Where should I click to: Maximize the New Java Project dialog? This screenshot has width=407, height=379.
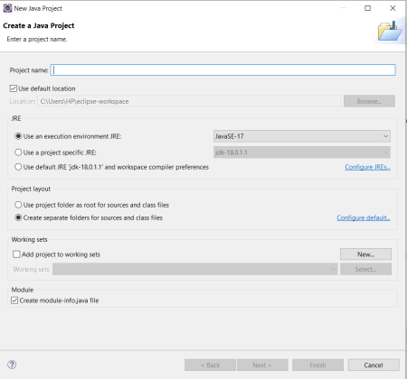coord(367,8)
